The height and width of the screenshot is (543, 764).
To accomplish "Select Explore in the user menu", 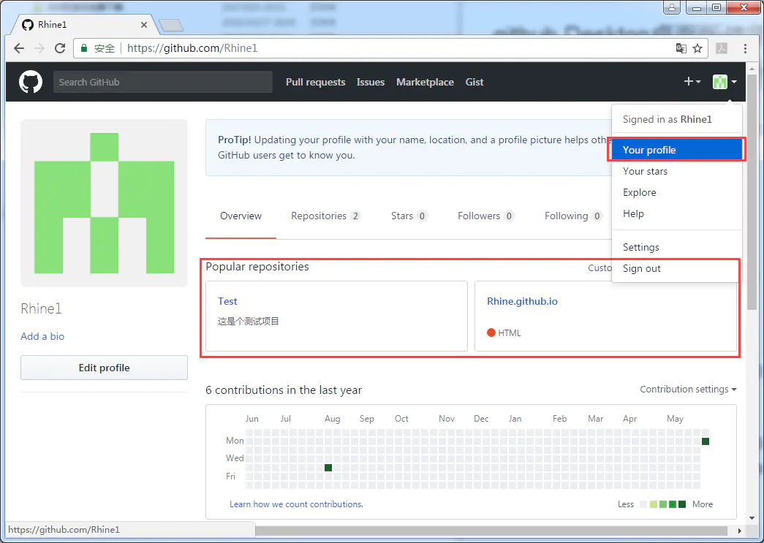I will point(677,192).
